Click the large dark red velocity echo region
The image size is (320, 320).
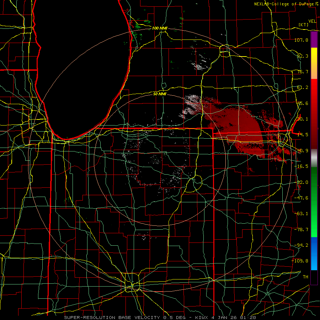241,127
